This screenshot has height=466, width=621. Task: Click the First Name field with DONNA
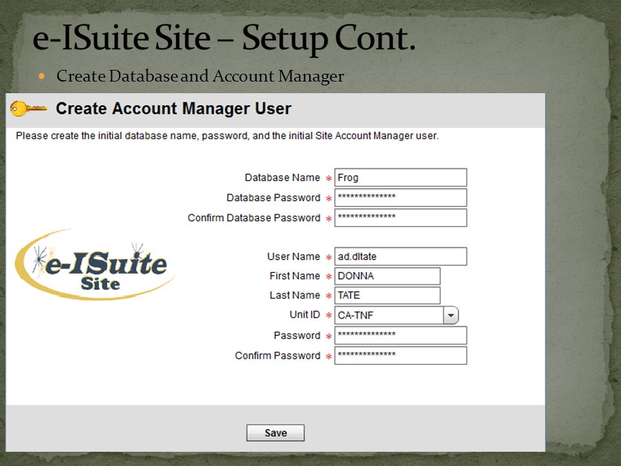[x=387, y=276]
